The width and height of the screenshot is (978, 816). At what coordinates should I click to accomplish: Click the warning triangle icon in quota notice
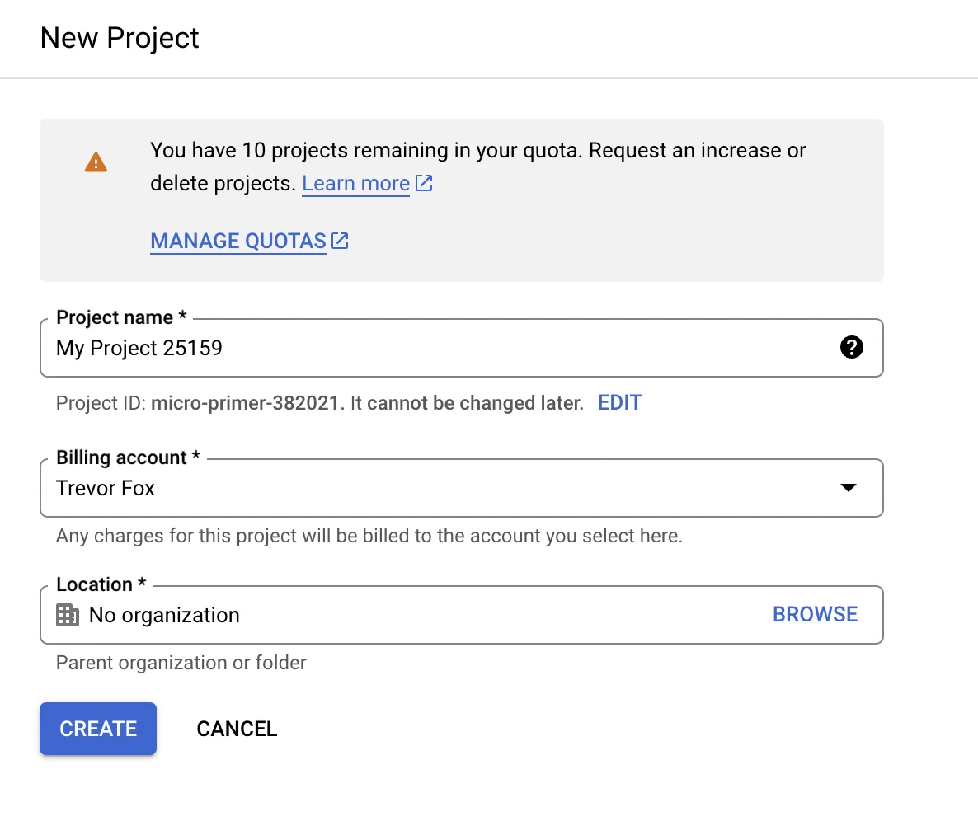point(96,162)
